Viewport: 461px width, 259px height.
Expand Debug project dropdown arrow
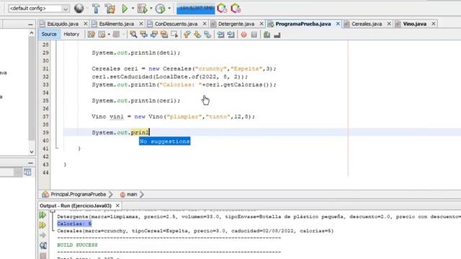pyautogui.click(x=151, y=9)
